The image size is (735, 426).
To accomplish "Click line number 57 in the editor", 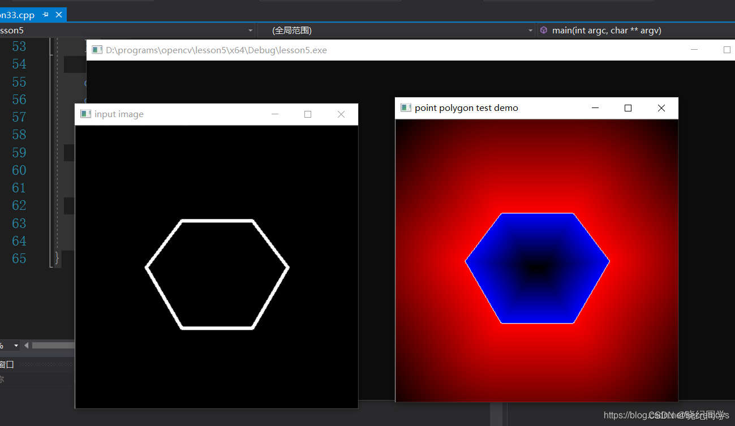I will coord(19,117).
